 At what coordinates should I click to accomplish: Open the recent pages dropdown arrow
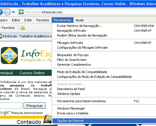[13, 12]
